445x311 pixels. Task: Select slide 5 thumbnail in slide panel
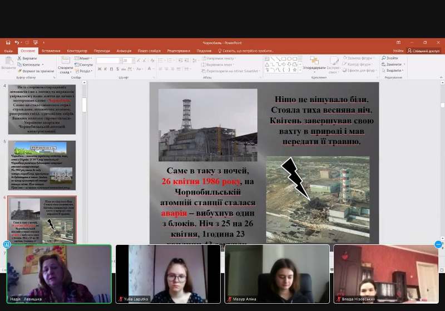click(x=42, y=165)
